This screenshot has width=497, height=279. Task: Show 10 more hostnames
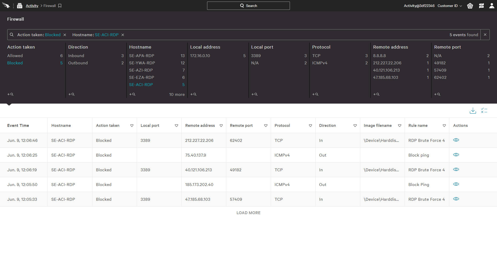pos(177,95)
